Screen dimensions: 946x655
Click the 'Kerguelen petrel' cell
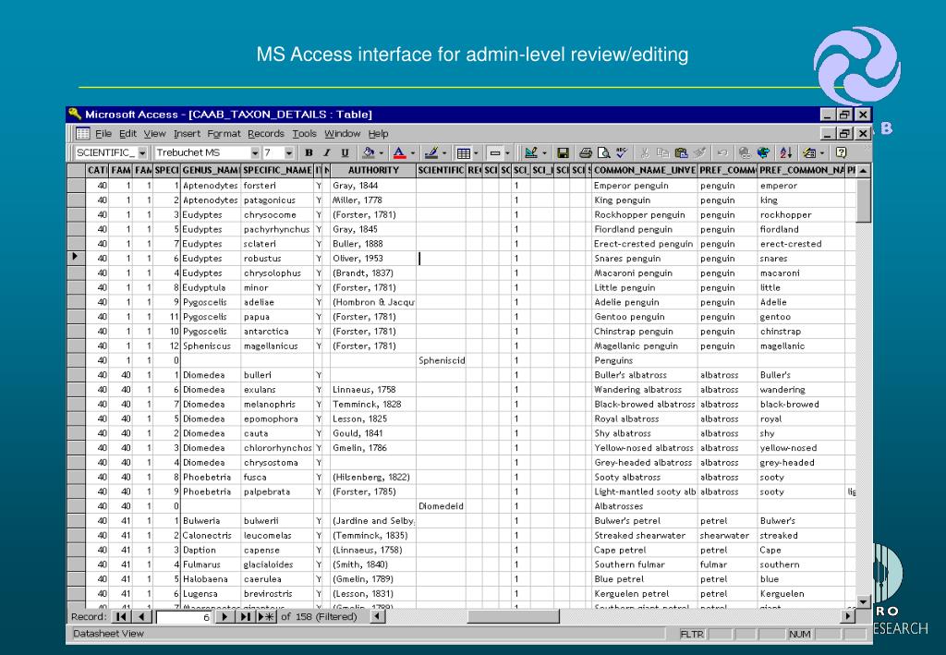pos(644,593)
